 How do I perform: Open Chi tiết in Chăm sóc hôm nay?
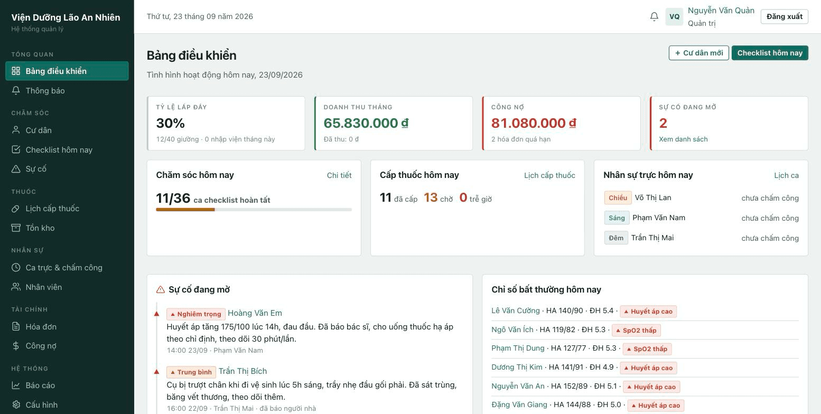339,175
